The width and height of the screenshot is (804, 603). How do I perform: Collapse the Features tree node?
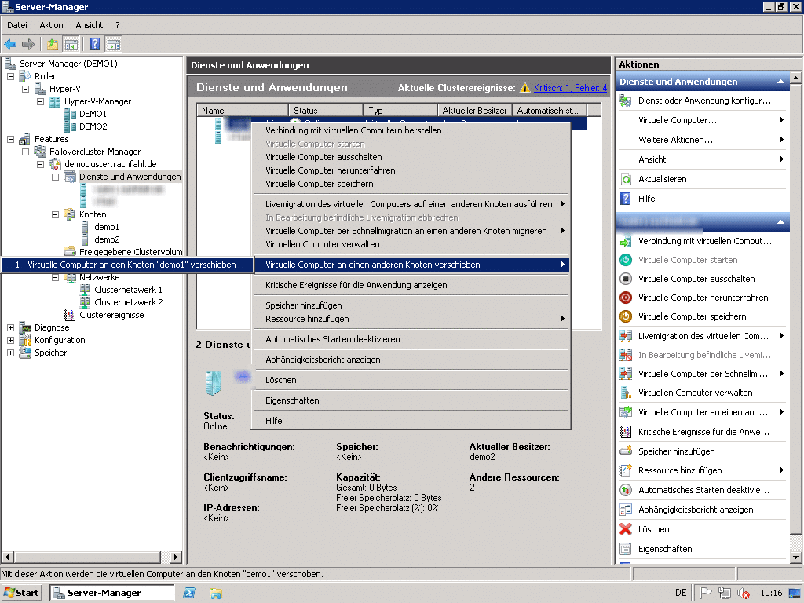(10, 139)
